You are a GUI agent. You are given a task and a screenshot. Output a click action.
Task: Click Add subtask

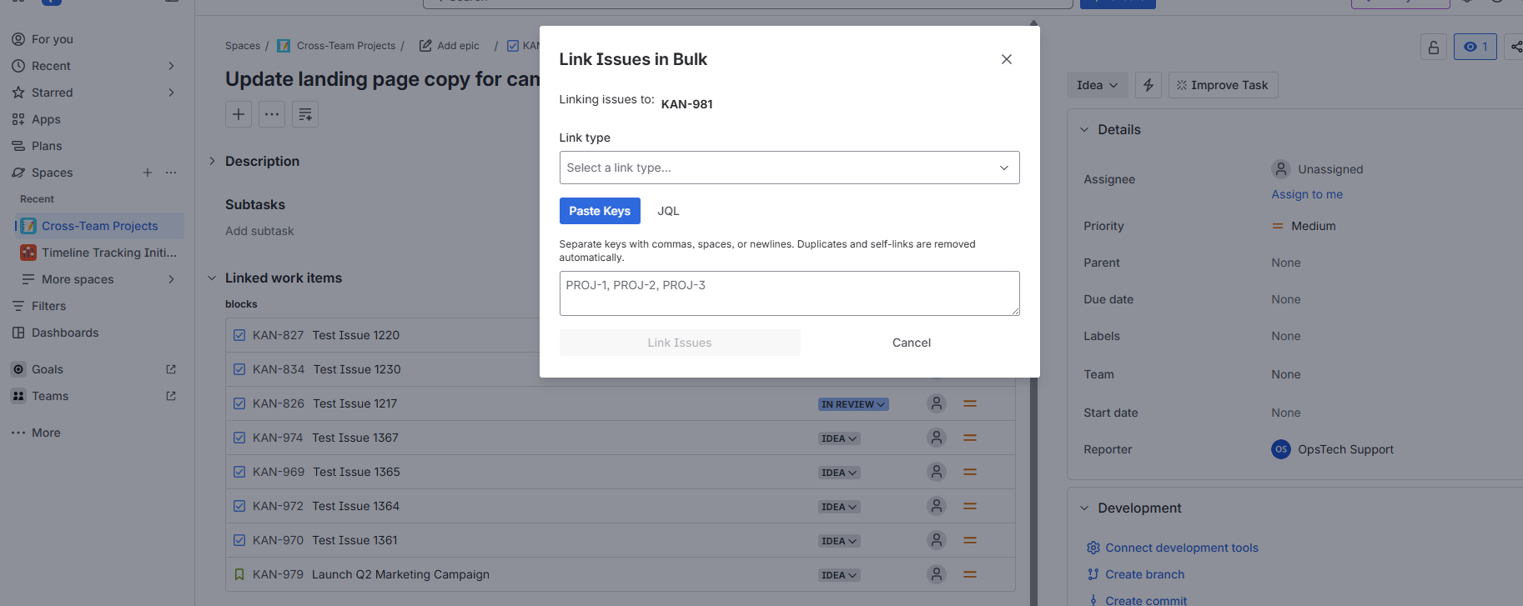pos(259,231)
